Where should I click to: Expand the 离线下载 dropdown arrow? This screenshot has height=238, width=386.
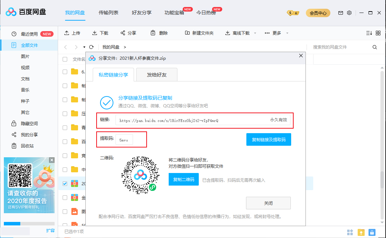tap(255, 33)
